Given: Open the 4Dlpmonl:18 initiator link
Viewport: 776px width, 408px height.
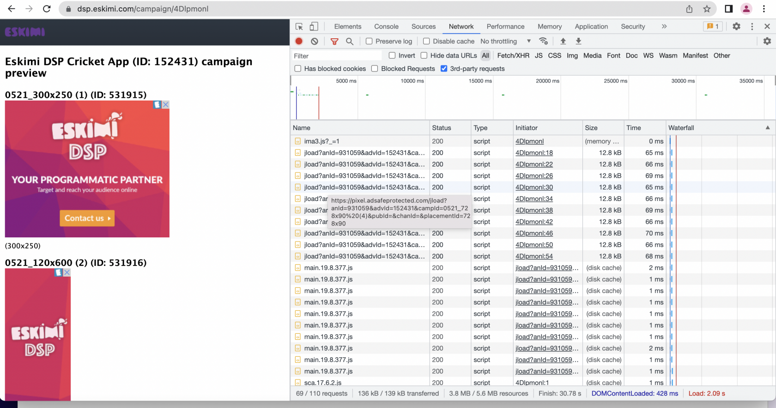Looking at the screenshot, I should (x=534, y=153).
